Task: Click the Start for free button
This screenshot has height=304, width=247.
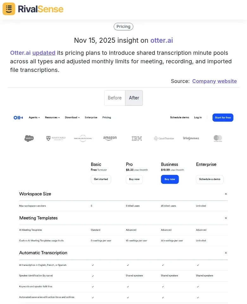Action: pos(223,117)
